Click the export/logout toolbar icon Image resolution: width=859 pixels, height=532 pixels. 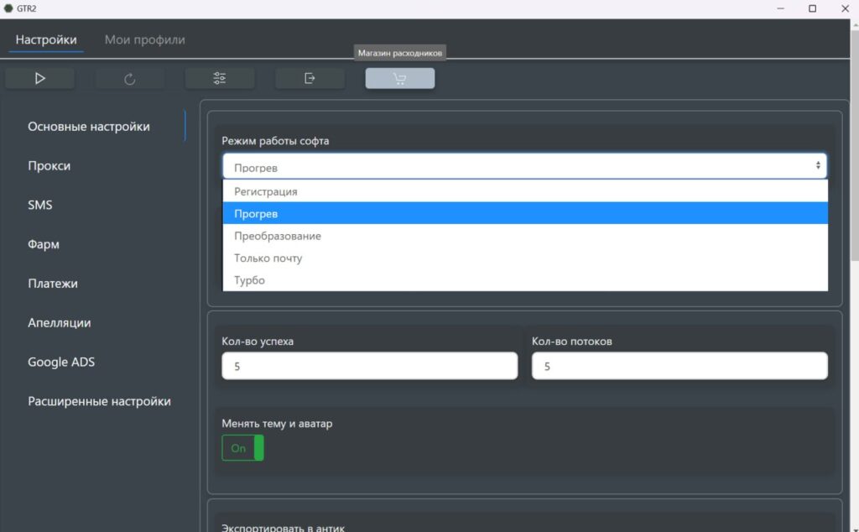coord(310,78)
